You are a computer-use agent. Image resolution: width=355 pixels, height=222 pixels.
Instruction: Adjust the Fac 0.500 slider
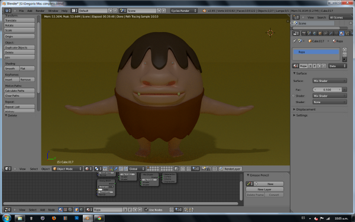327,90
